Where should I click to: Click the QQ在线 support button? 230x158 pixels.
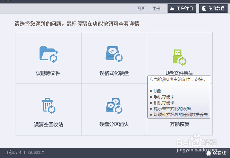click(217, 153)
